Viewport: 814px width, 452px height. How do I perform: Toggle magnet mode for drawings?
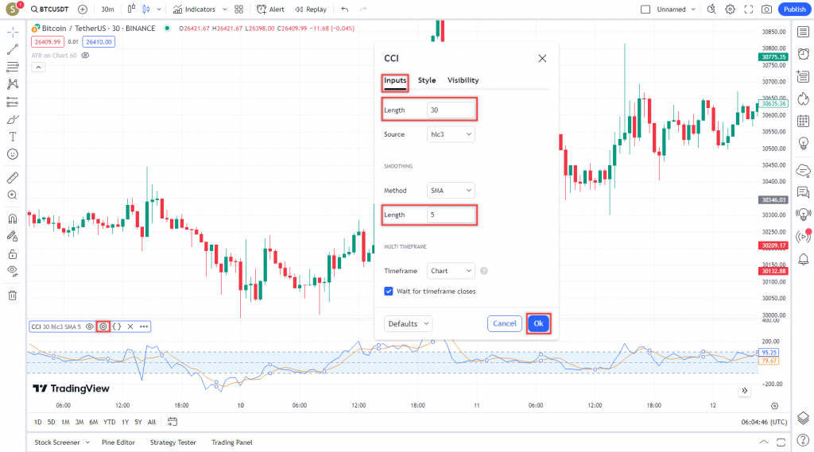point(13,218)
